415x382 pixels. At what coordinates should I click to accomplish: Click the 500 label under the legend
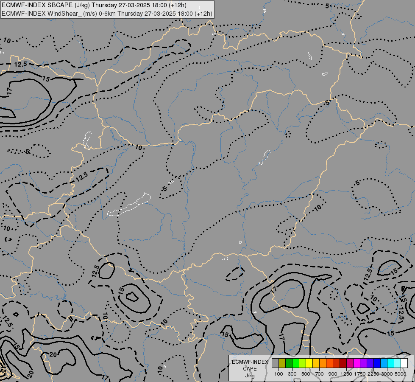click(306, 374)
